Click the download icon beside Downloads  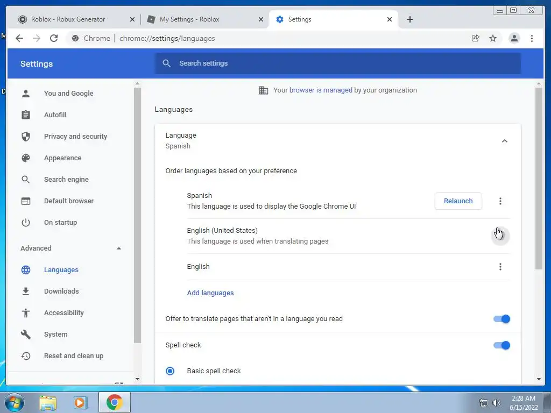point(26,291)
